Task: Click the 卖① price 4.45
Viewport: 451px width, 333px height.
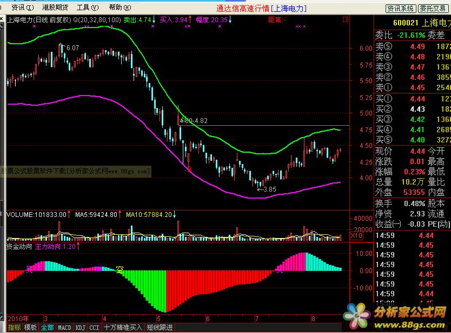Action: coord(417,87)
